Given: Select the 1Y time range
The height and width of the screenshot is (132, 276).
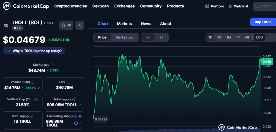Looking at the screenshot, I should coord(238,37).
